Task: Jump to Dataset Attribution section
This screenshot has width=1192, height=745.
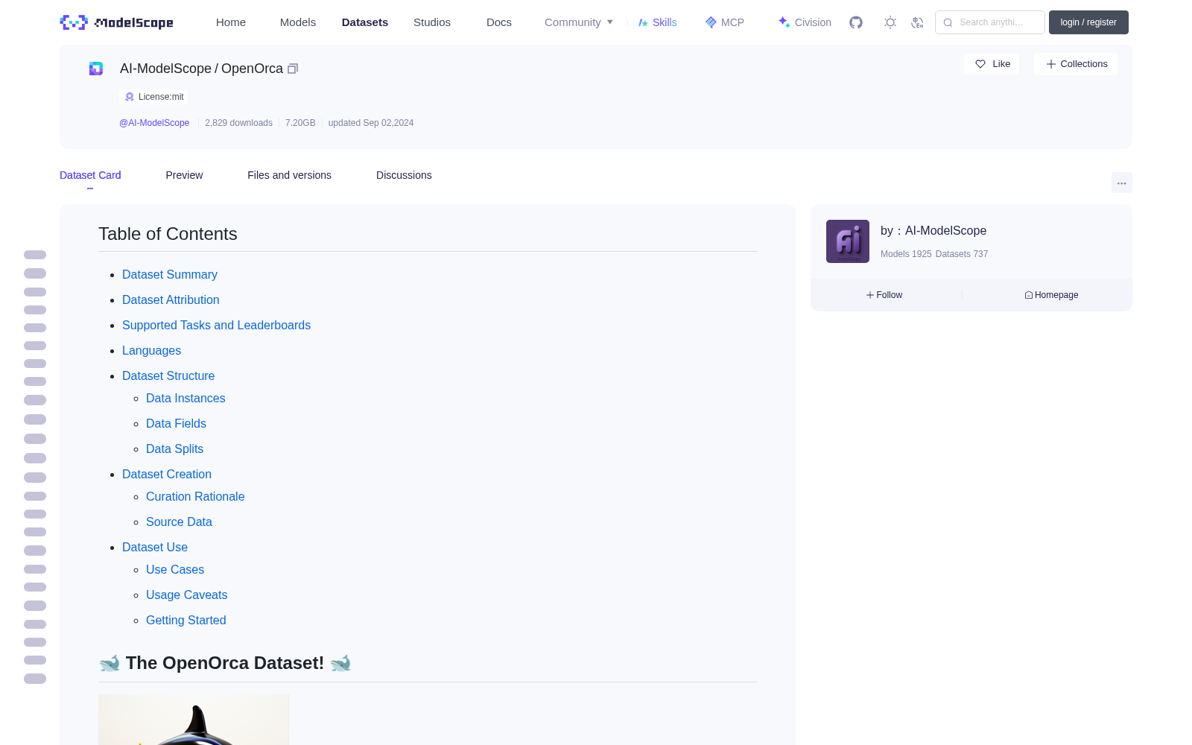Action: click(171, 300)
